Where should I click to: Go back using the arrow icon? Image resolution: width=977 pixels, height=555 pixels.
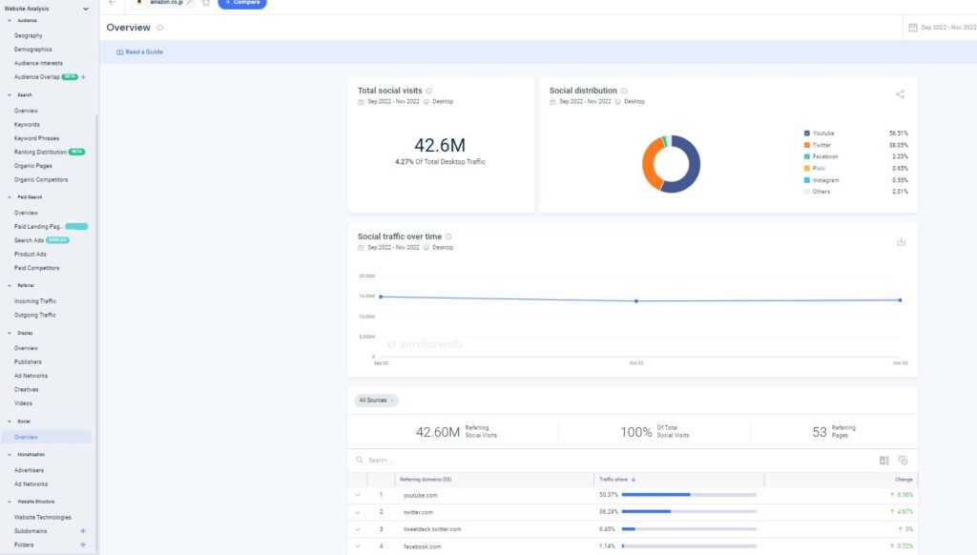113,3
